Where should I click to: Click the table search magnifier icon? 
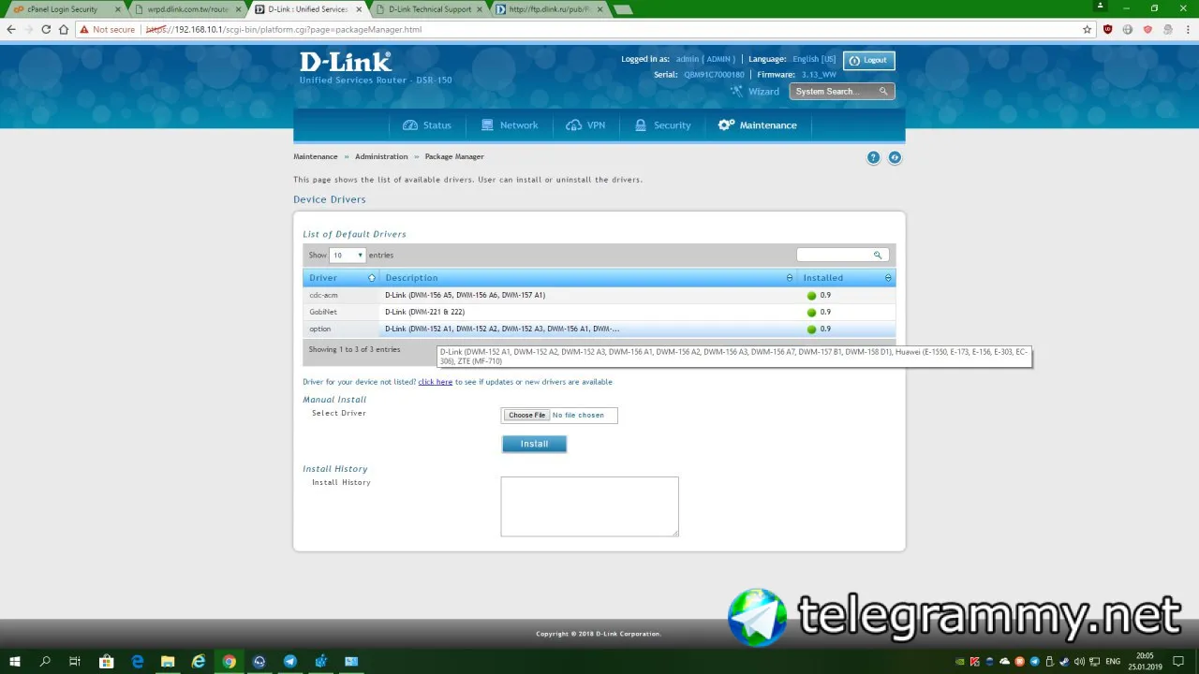879,255
